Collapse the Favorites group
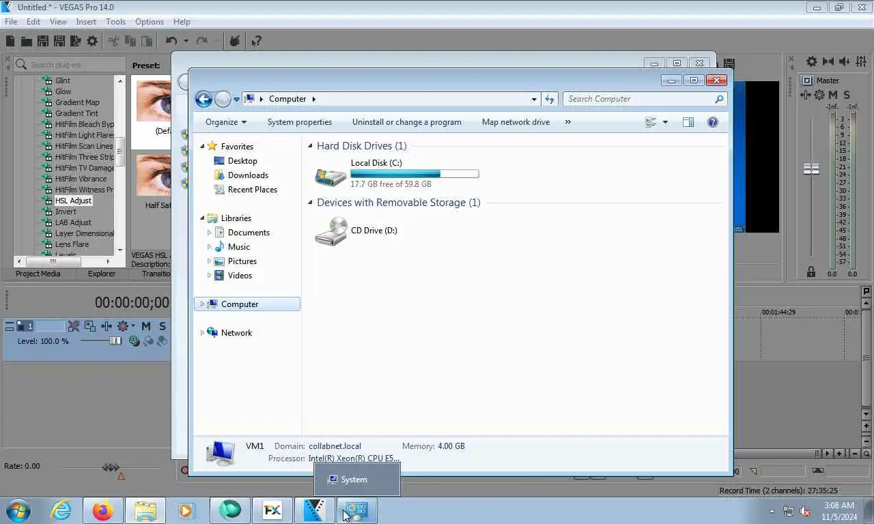The image size is (874, 524). [202, 147]
